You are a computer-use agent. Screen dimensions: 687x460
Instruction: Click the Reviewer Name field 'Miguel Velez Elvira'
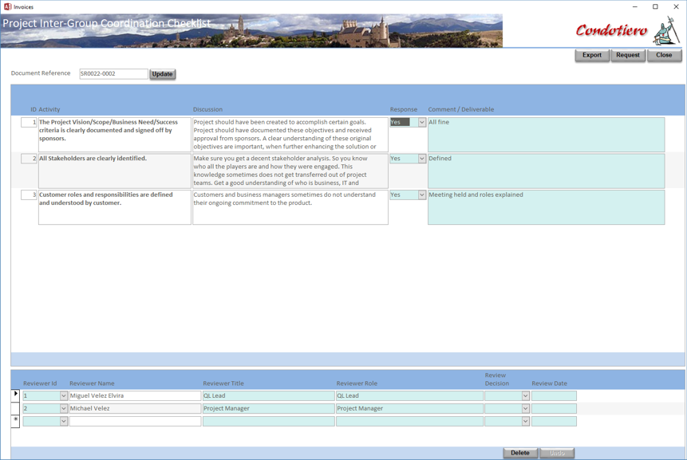(x=135, y=395)
